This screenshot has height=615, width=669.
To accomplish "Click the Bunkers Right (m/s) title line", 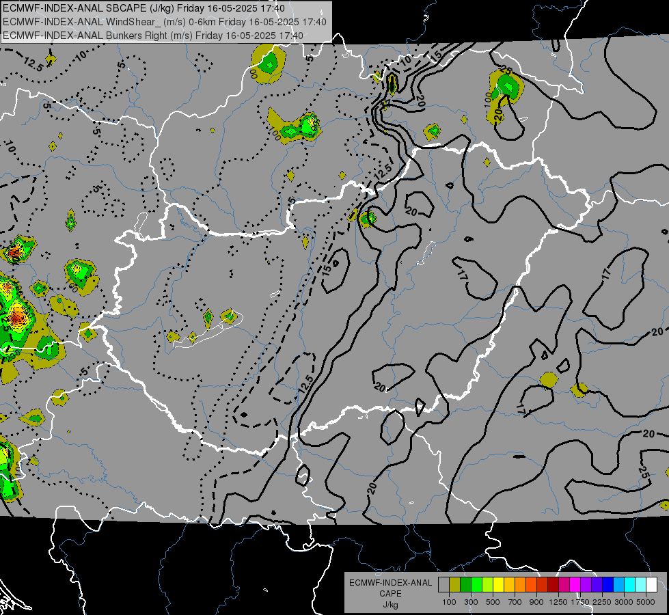I will click(x=153, y=36).
